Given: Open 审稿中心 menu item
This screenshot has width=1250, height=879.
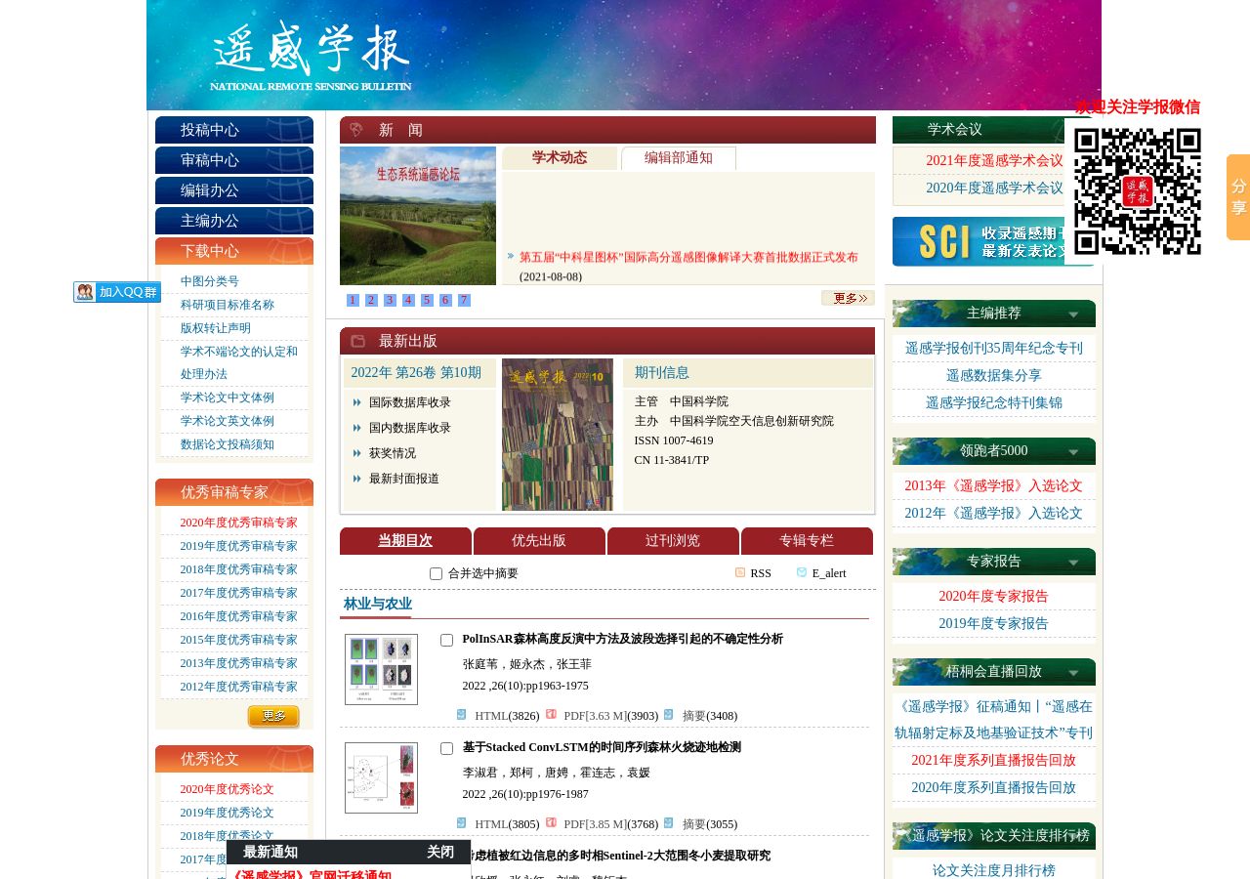Looking at the screenshot, I should point(234,160).
